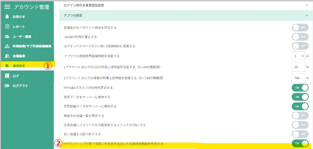Open the 連続音声認識時間 hours dropdown
313x149 pixels.
298,56
